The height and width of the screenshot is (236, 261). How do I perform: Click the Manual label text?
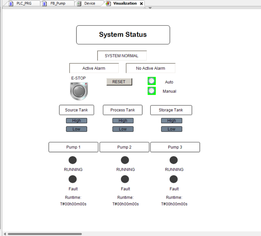[x=169, y=91]
